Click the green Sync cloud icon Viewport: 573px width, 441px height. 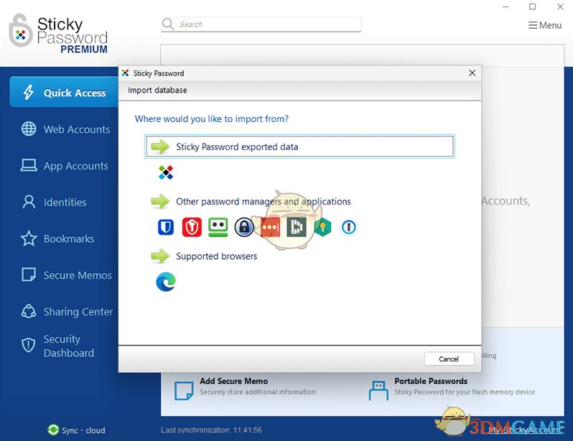click(x=53, y=430)
